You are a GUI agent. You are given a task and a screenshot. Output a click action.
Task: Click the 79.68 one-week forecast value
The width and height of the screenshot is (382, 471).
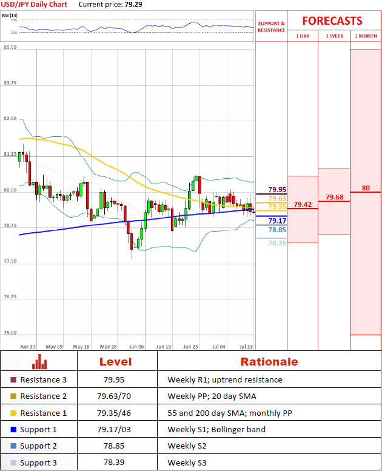click(335, 197)
